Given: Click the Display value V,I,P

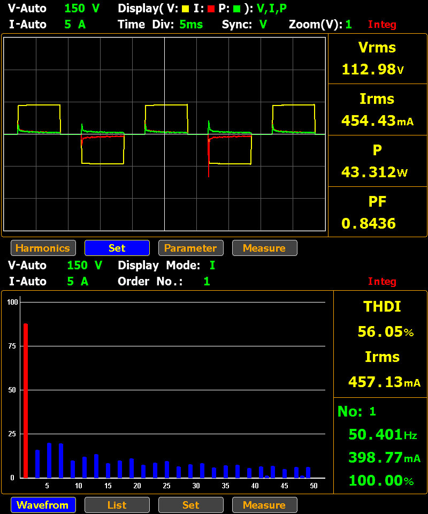Looking at the screenshot, I should [271, 9].
